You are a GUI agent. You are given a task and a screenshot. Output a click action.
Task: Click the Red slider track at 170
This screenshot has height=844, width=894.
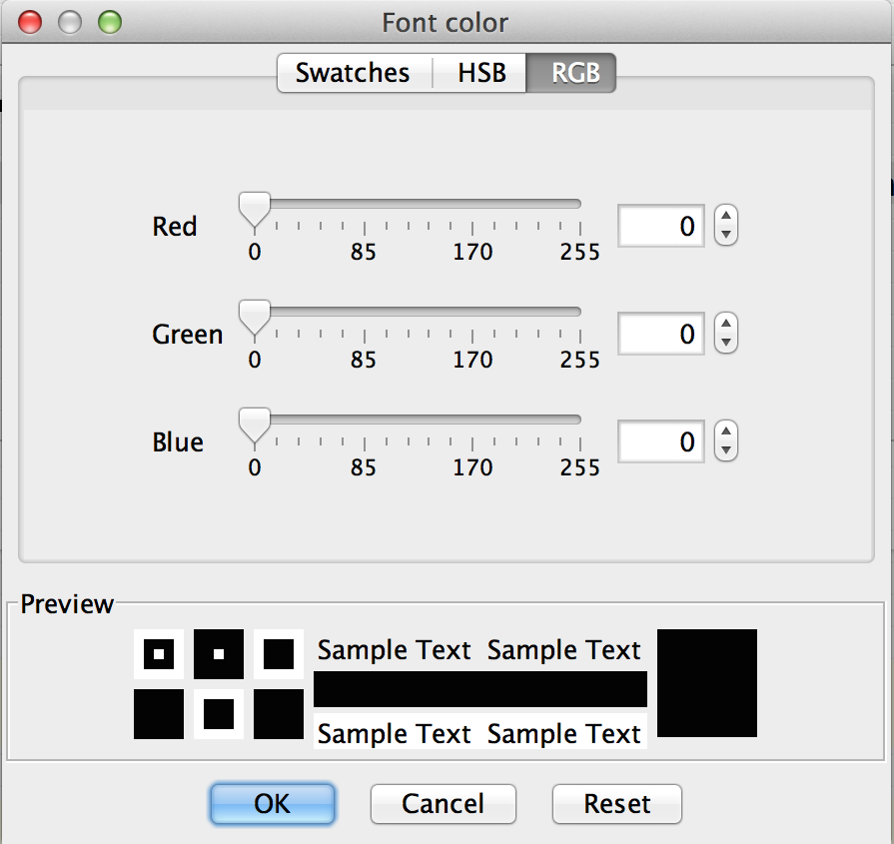tap(472, 205)
